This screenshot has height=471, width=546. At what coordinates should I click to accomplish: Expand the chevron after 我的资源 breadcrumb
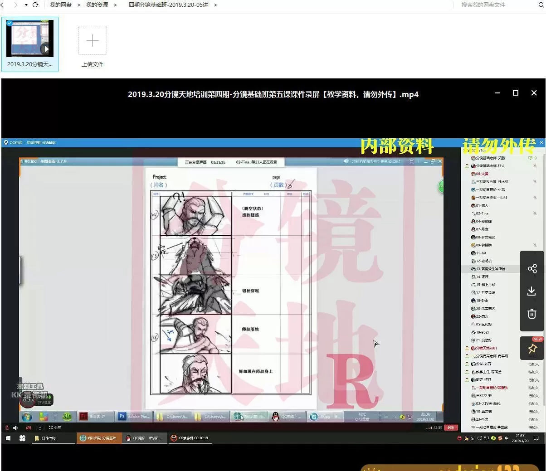[x=115, y=5]
